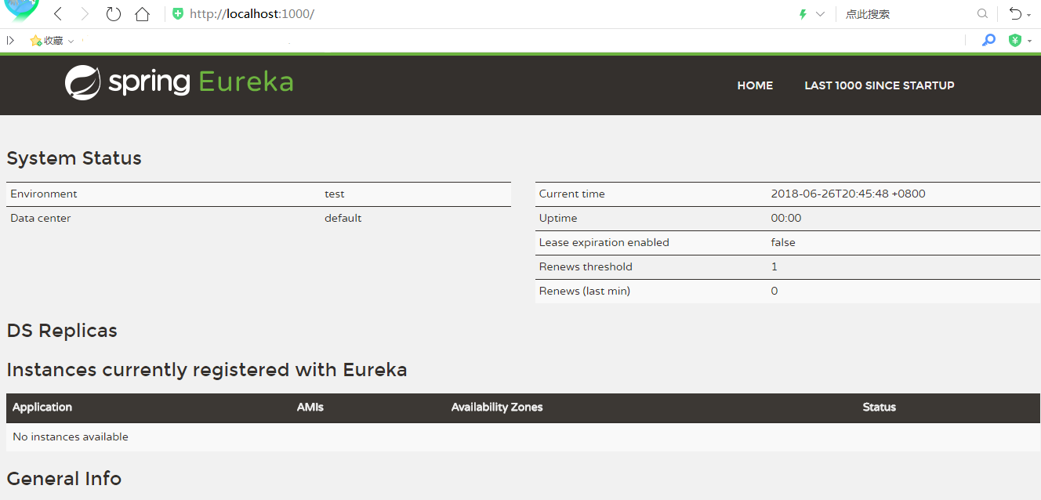
Task: Click the magnifier icon in the search box
Action: coord(982,14)
